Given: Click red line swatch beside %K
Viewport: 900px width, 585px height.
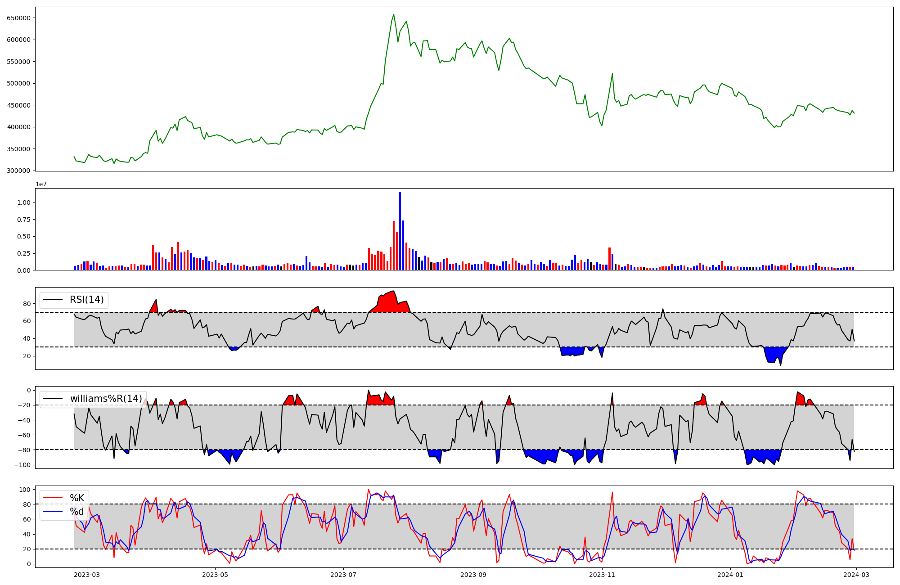Looking at the screenshot, I should click(x=53, y=498).
